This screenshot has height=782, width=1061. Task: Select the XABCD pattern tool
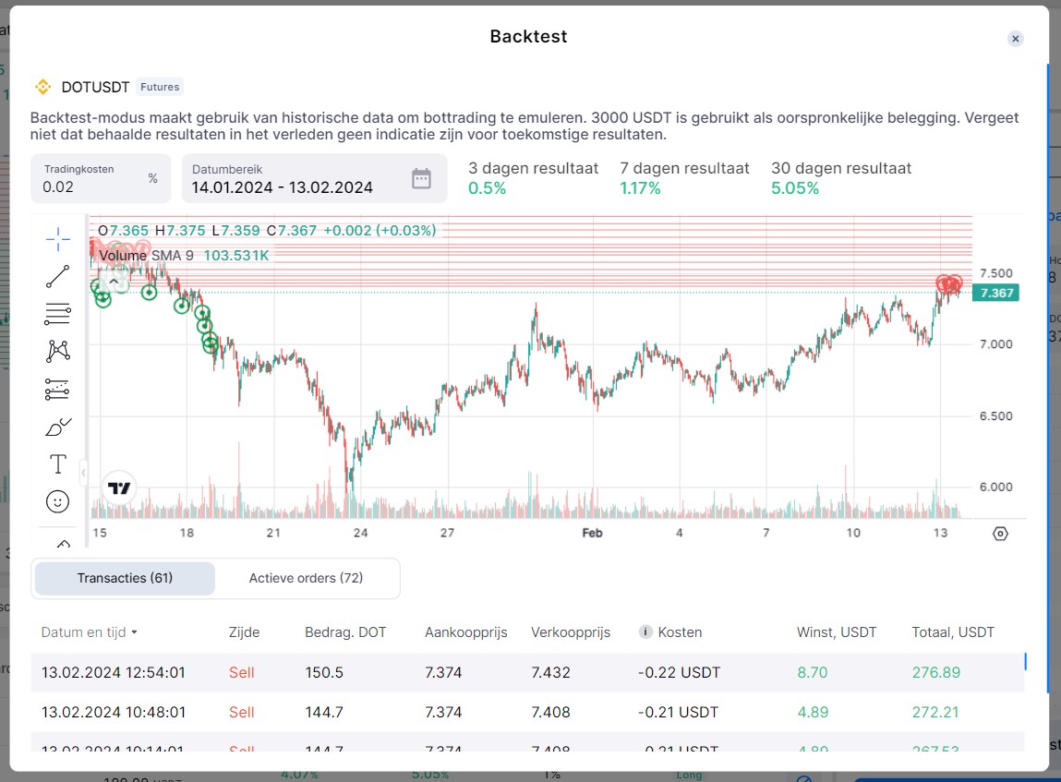57,351
